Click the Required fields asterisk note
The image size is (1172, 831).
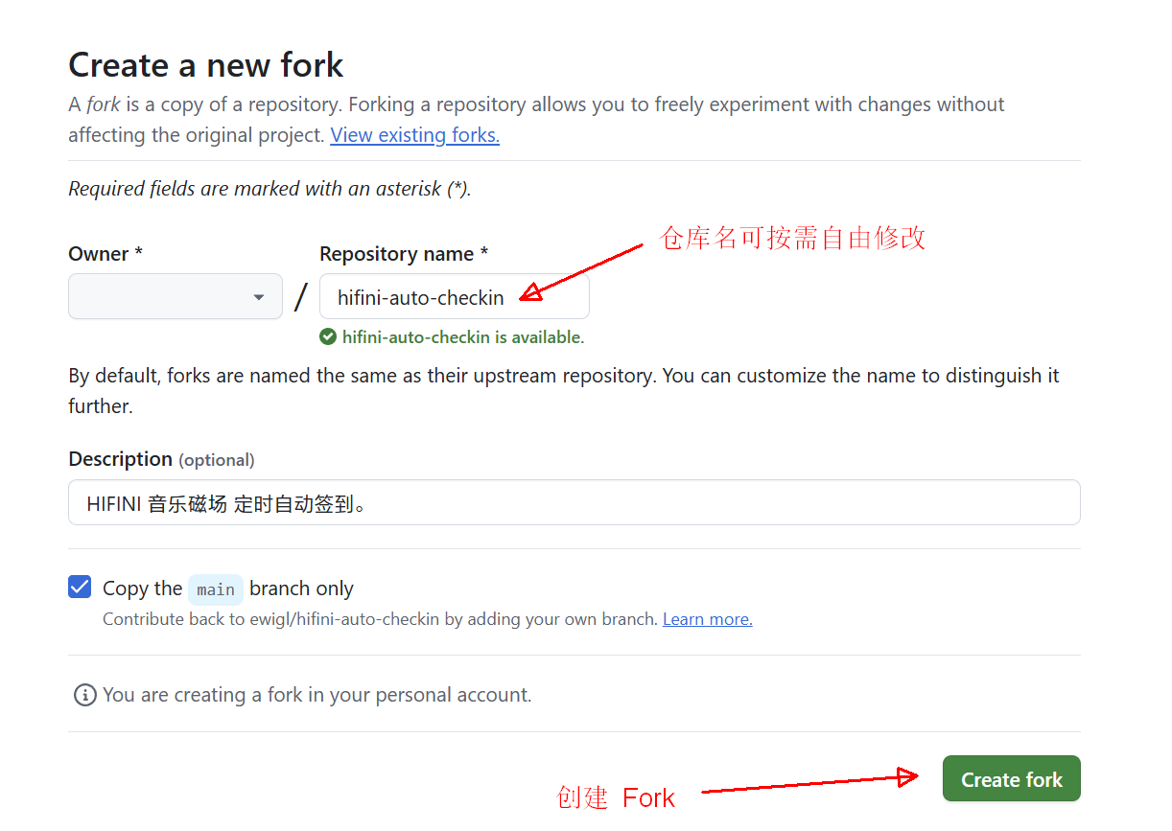click(x=270, y=189)
